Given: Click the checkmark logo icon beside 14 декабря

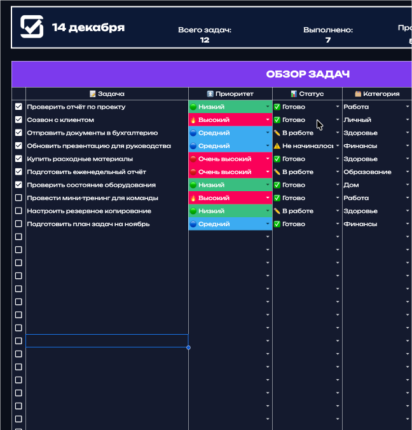Looking at the screenshot, I should click(32, 27).
